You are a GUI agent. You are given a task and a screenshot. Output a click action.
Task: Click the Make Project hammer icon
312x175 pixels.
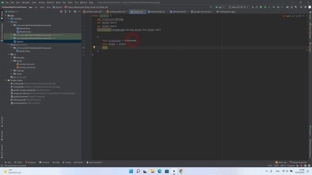[211, 7]
